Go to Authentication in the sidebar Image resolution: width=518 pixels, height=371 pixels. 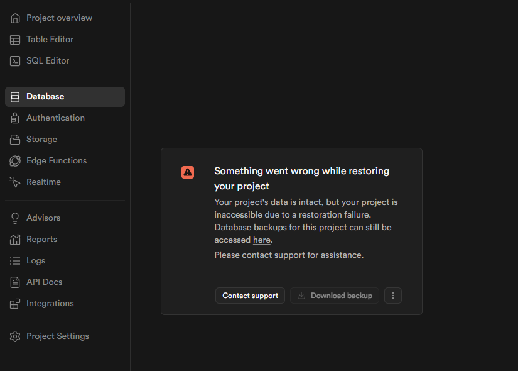[x=55, y=118]
